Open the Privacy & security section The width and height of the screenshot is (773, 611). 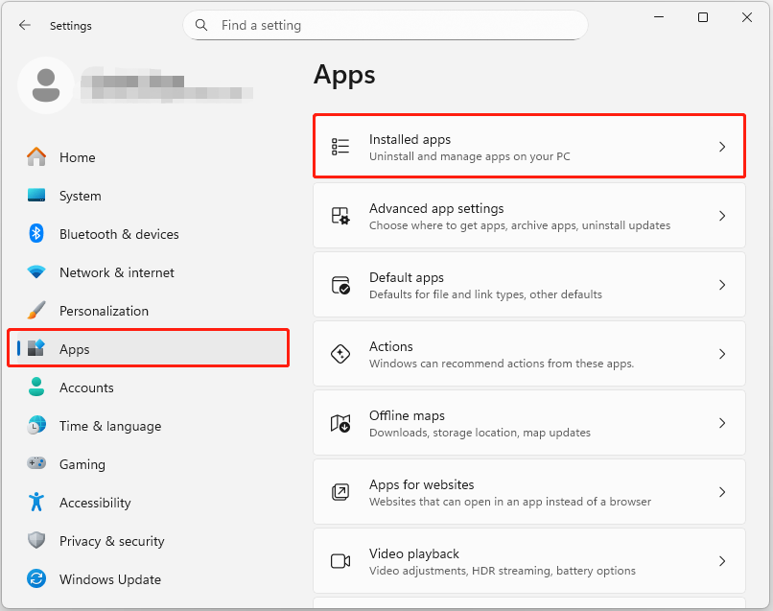tap(115, 541)
